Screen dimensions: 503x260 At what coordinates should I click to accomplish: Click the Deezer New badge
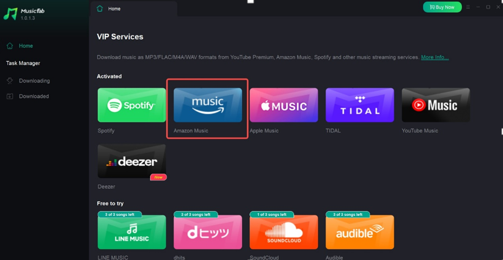click(x=158, y=177)
